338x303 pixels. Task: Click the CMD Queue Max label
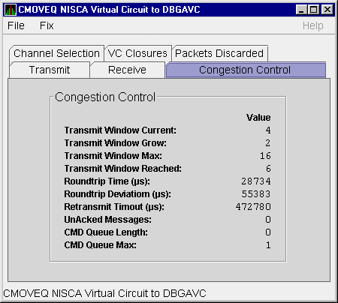tap(101, 245)
